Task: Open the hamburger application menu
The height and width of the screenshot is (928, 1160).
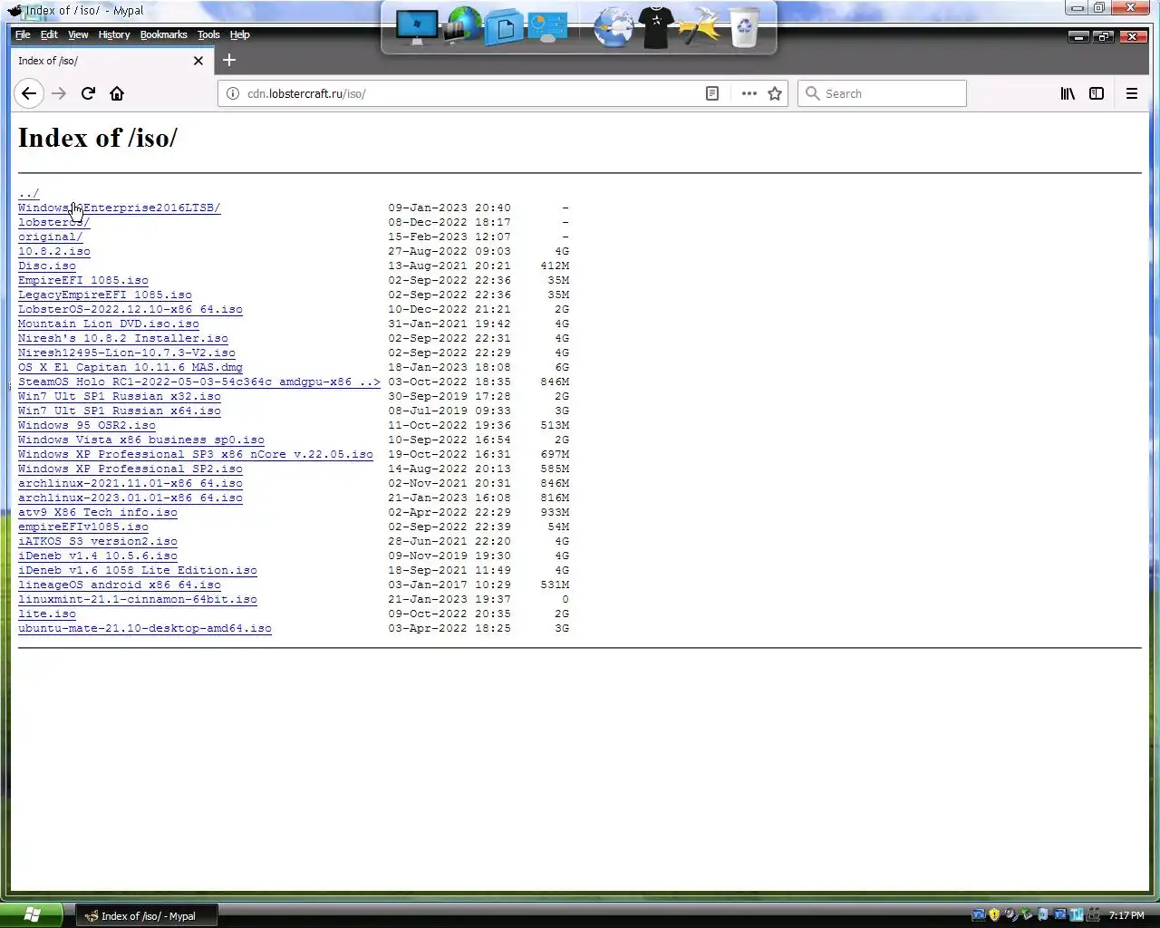Action: [x=1132, y=93]
